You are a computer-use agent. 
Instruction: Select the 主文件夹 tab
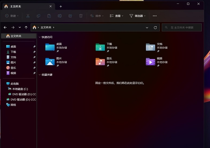(29, 6)
